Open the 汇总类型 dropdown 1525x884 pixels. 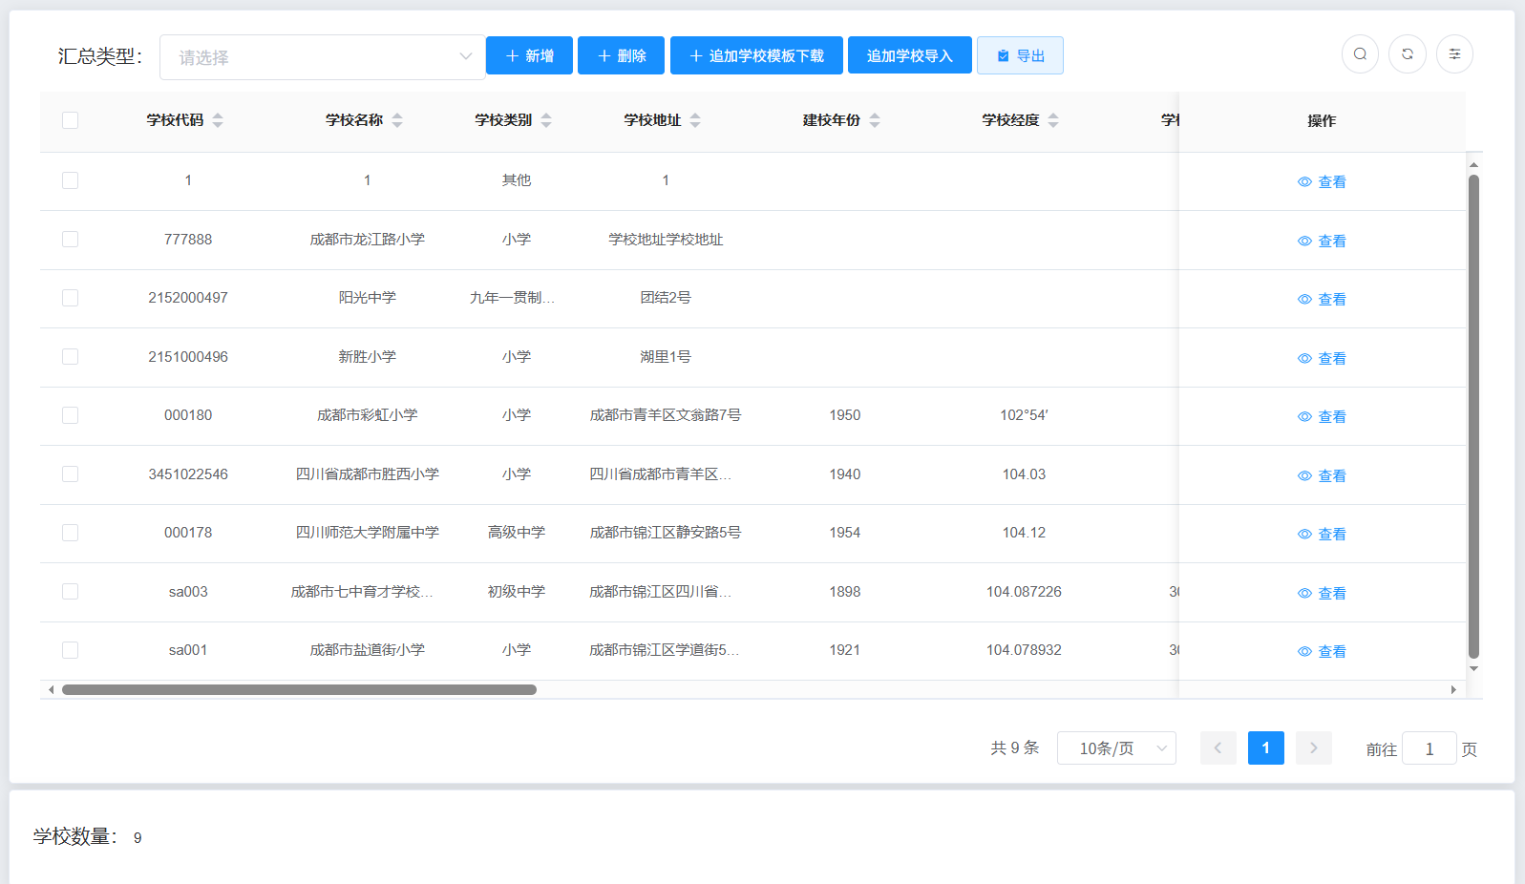[x=323, y=57]
